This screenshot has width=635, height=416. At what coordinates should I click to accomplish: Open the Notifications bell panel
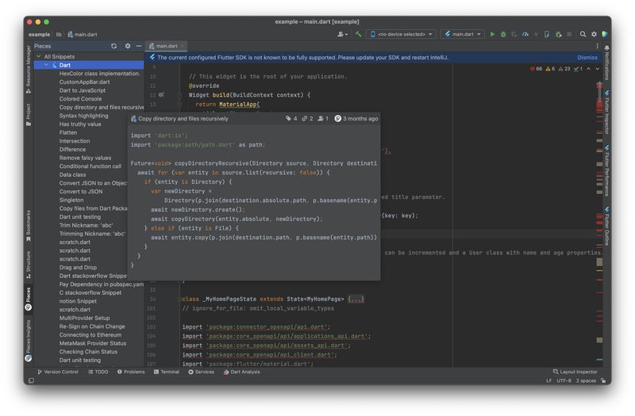pyautogui.click(x=606, y=63)
